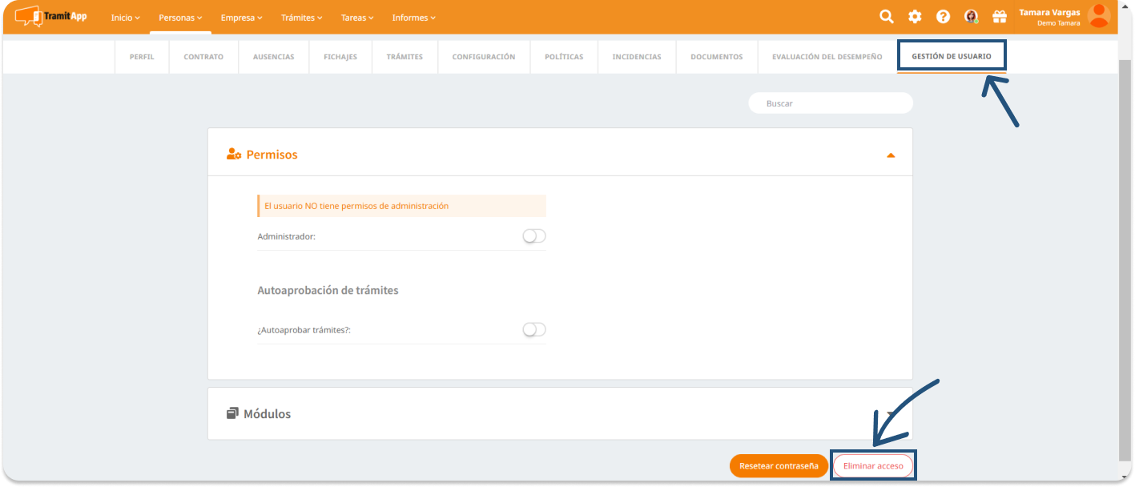Click the Permisos user-gear icon
The height and width of the screenshot is (487, 1135).
pos(234,155)
